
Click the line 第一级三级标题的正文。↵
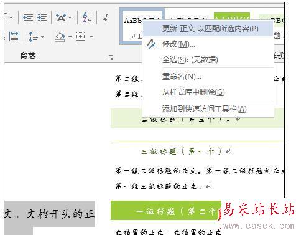point(163,186)
